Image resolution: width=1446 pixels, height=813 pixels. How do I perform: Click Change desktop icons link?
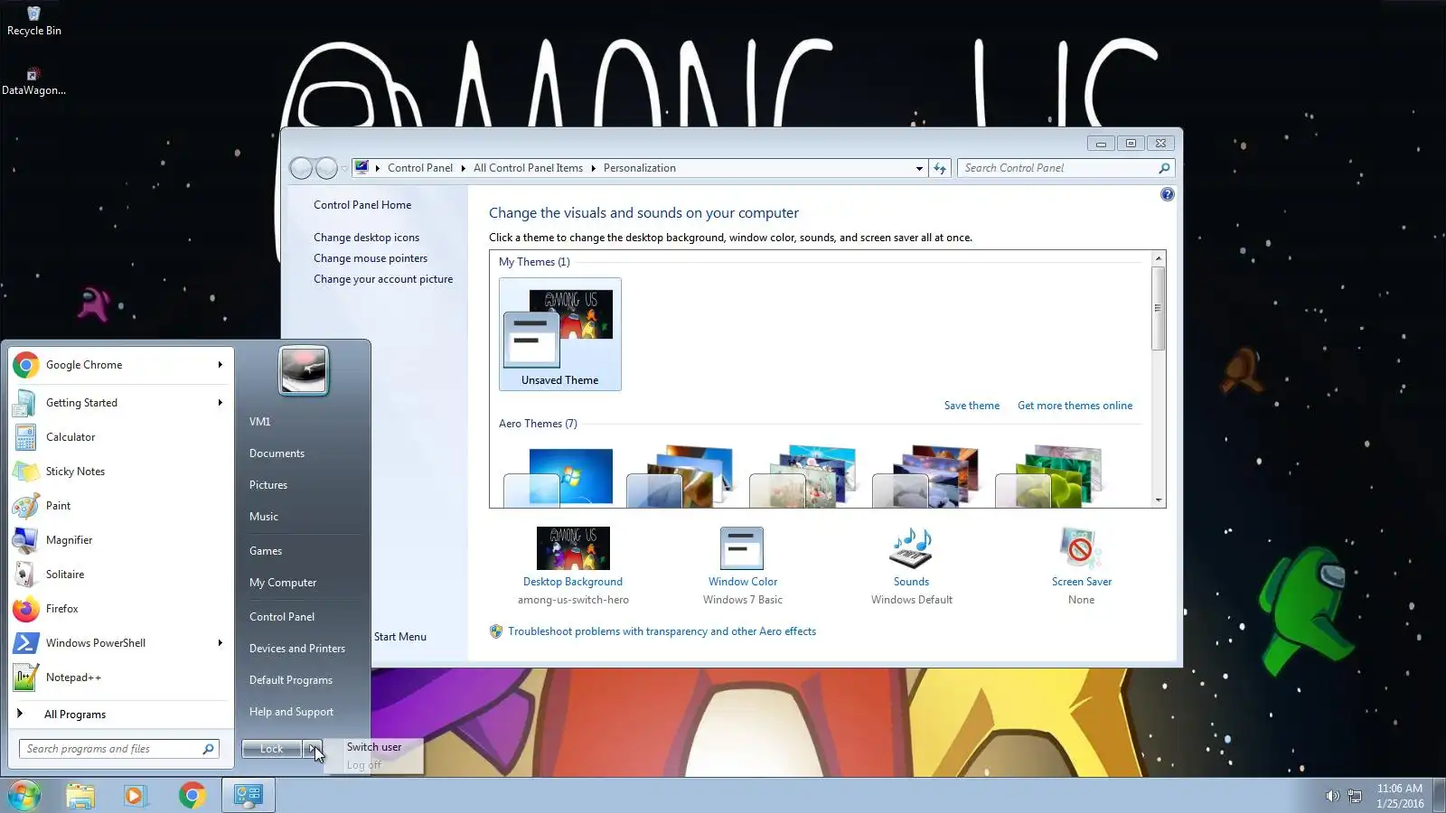point(366,238)
